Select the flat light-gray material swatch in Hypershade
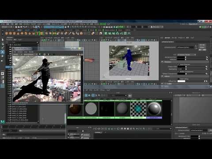 [x=91, y=109]
